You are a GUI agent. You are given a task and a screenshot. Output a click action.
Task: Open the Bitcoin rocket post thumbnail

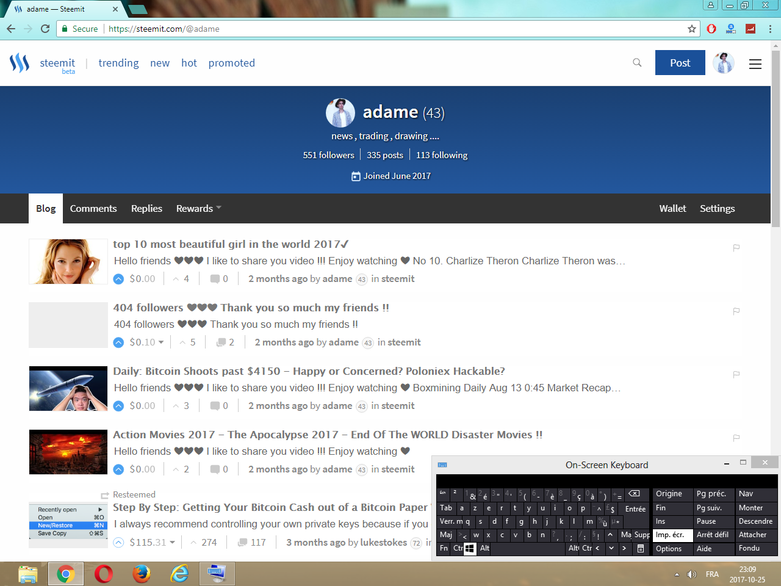click(68, 389)
